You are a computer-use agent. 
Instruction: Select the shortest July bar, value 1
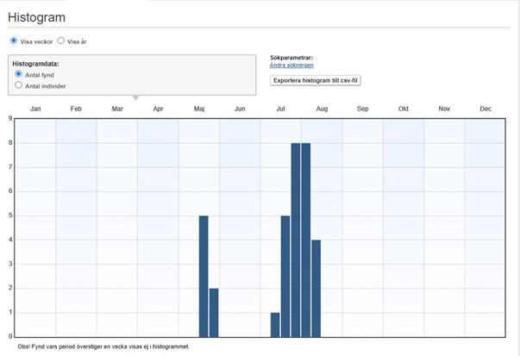click(x=275, y=324)
